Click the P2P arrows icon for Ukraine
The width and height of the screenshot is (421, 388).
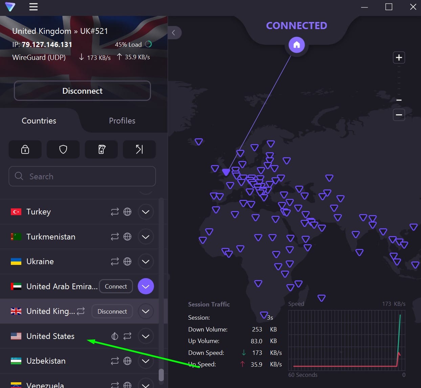[x=115, y=261]
